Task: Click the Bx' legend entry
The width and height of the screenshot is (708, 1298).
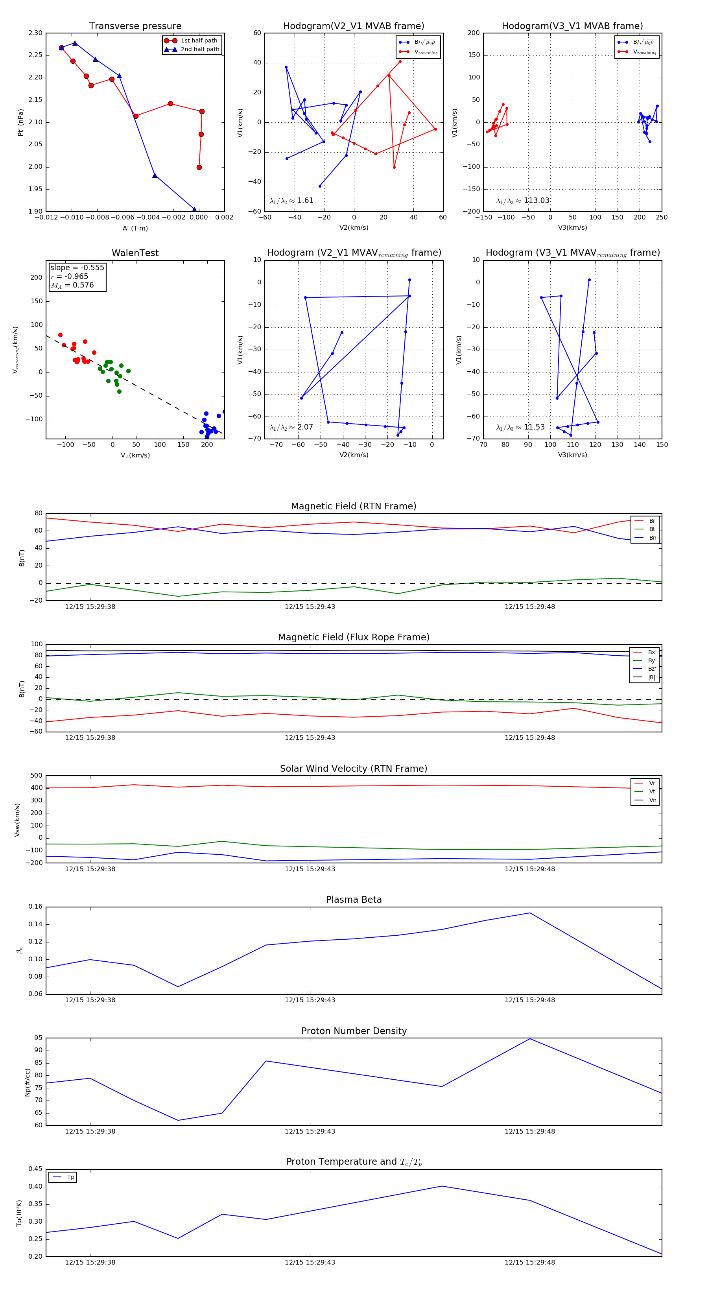Action: [645, 652]
